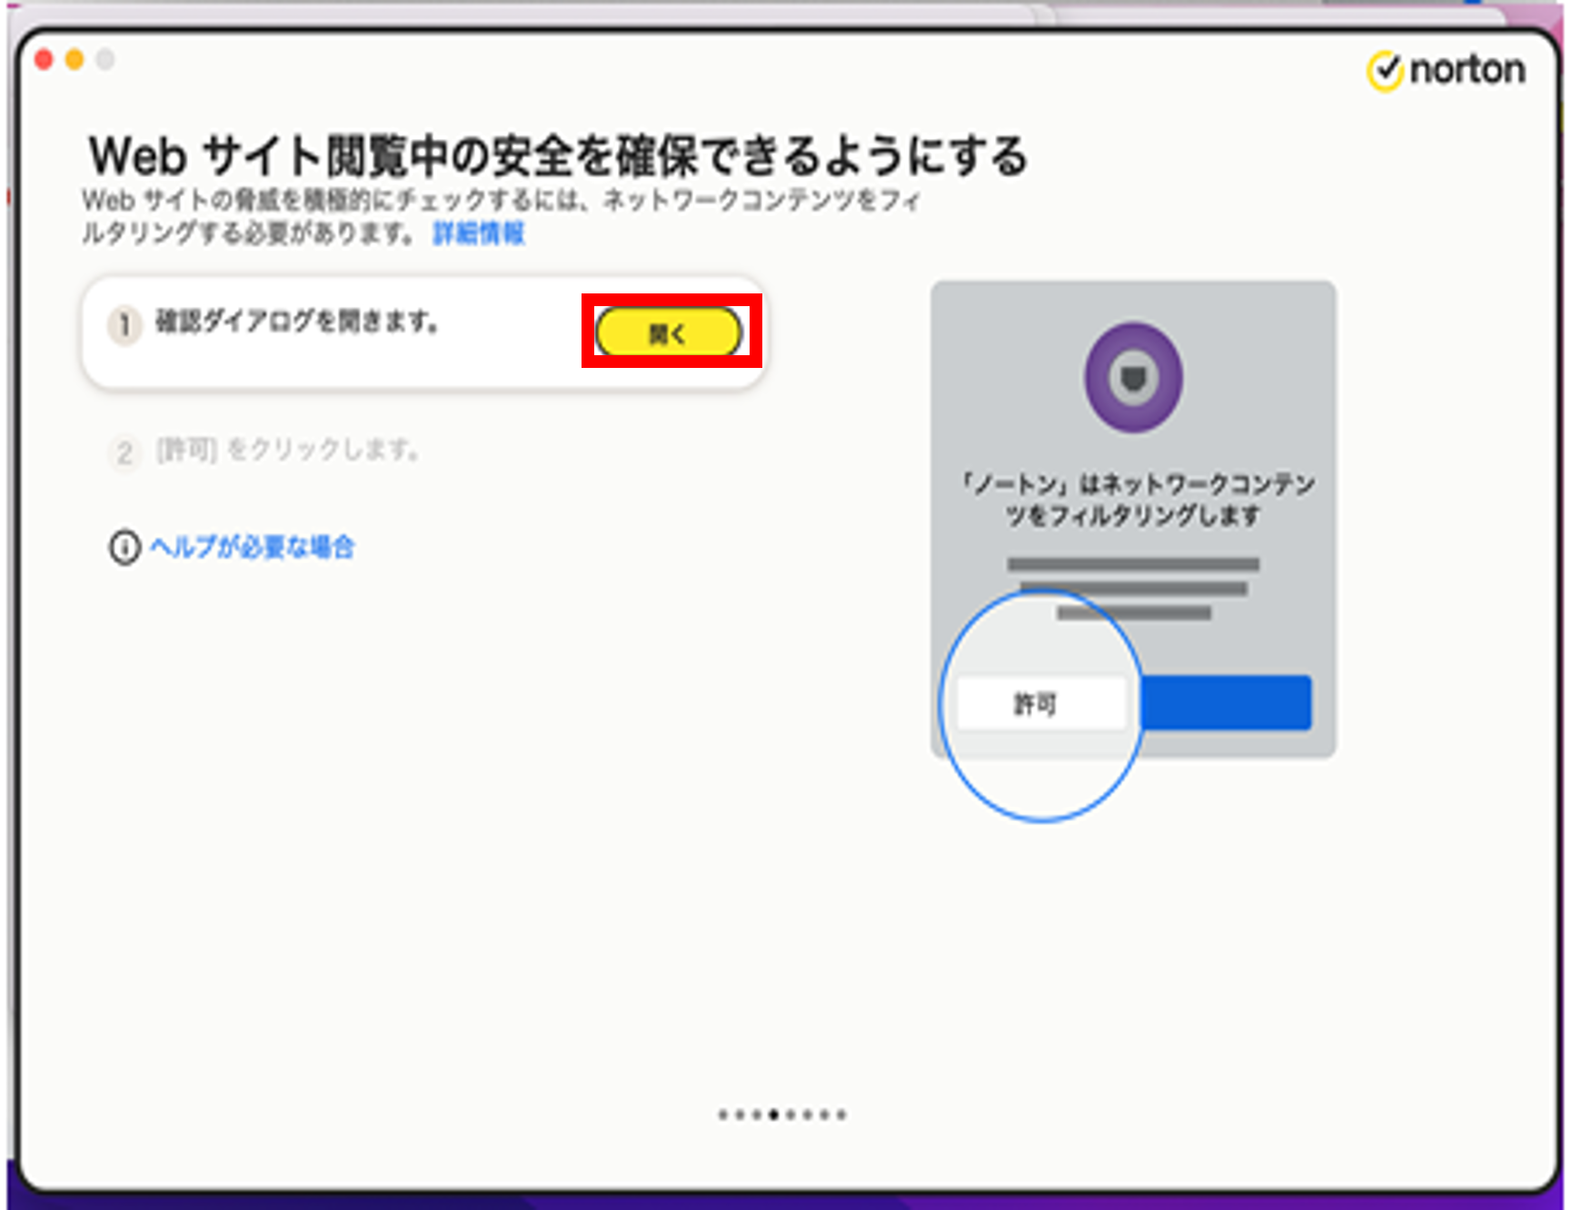Click the ヘルプが必要な場合 help link
This screenshot has height=1210, width=1581.
(x=252, y=547)
